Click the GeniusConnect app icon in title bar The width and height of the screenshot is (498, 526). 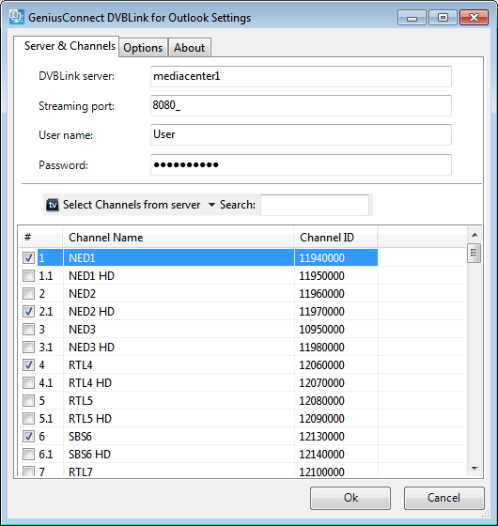[x=17, y=17]
